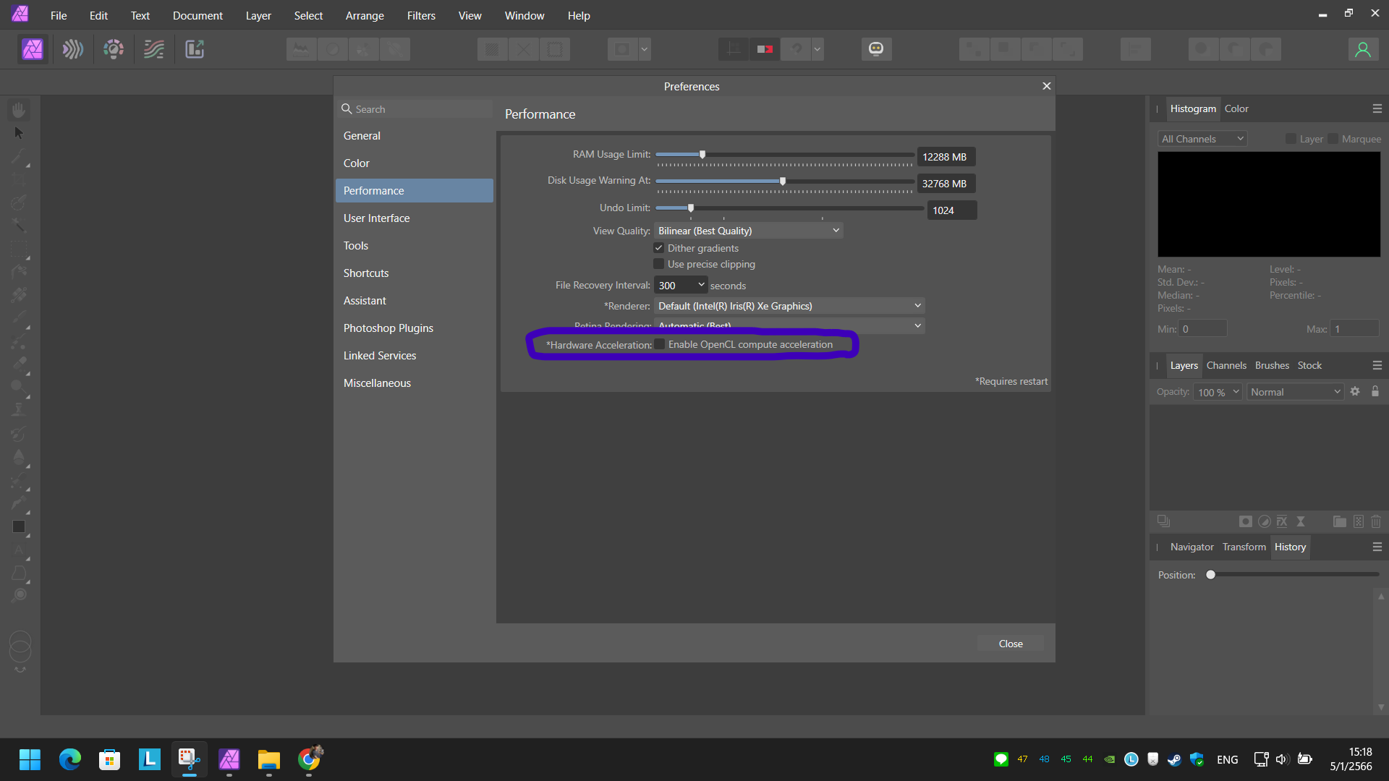Screen dimensions: 1389x781
Task: Switch to the Photo persona icon
Action: pyautogui.click(x=33, y=49)
